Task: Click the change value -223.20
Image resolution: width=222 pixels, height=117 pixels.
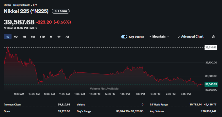Action: click(44, 22)
